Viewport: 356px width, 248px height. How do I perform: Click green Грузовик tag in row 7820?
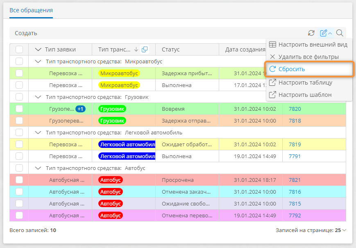pyautogui.click(x=112, y=109)
